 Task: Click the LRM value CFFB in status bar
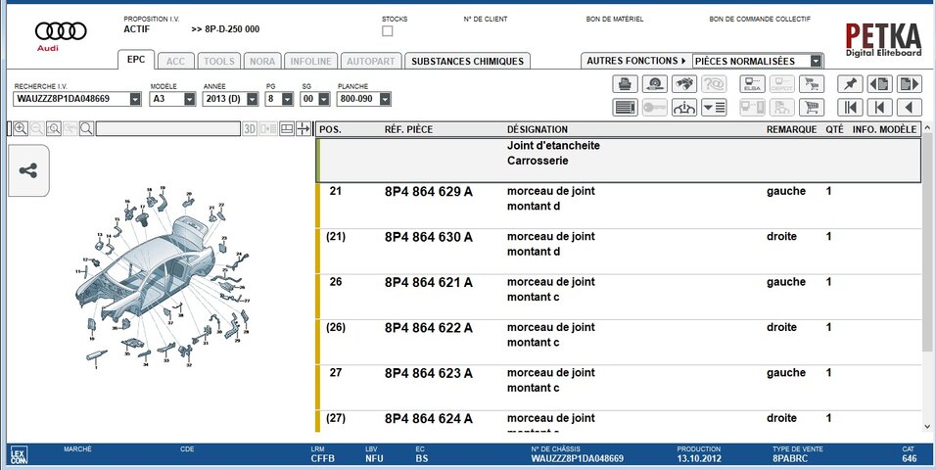(x=323, y=458)
